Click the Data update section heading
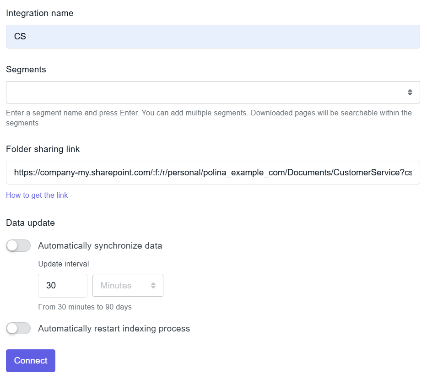 coord(30,223)
